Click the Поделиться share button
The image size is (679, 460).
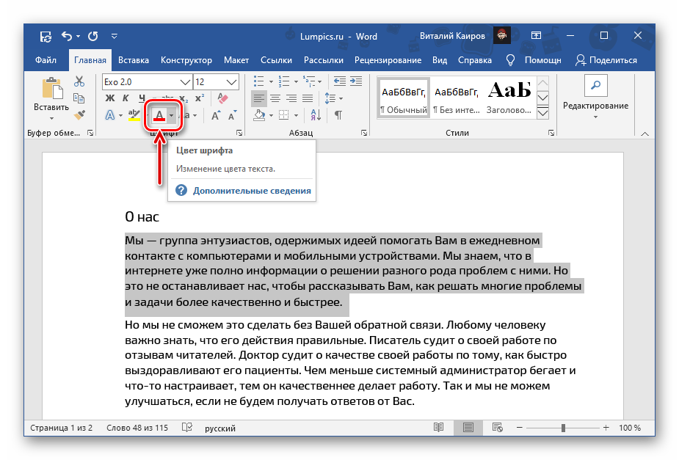tap(606, 60)
